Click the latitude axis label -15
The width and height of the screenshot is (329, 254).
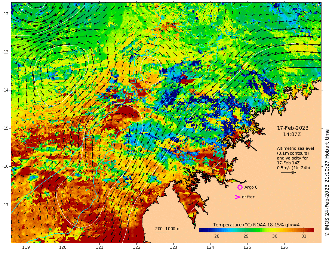[x=6, y=128]
